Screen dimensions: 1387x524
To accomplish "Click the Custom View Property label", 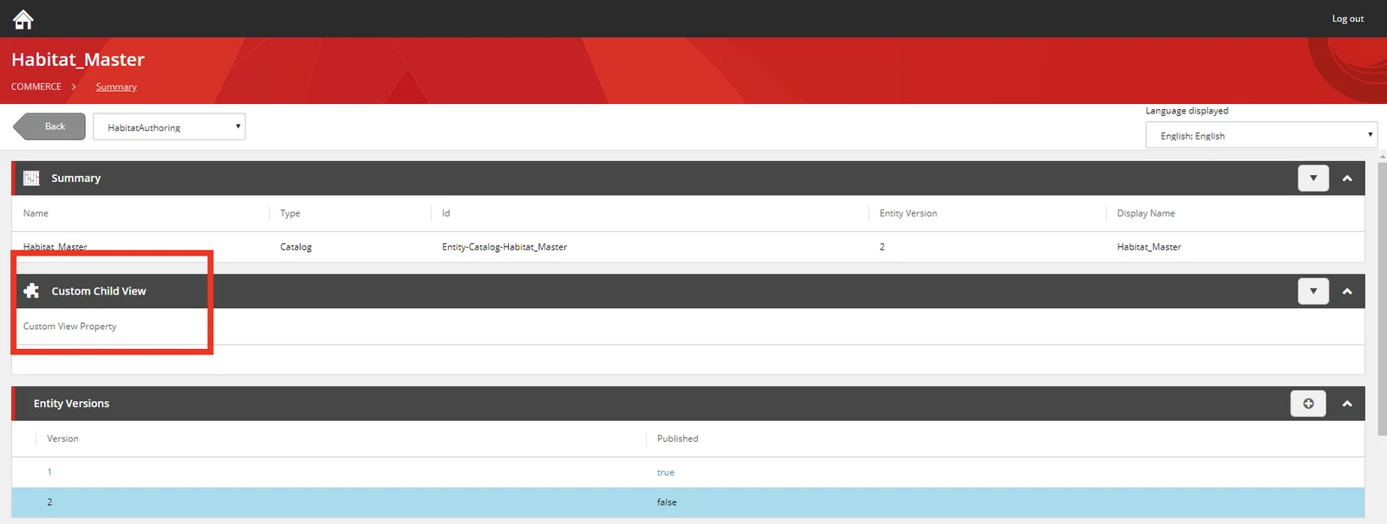I will (x=69, y=327).
